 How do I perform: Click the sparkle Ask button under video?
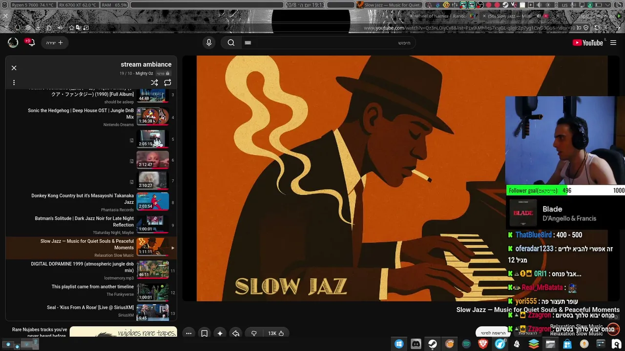tap(220, 333)
